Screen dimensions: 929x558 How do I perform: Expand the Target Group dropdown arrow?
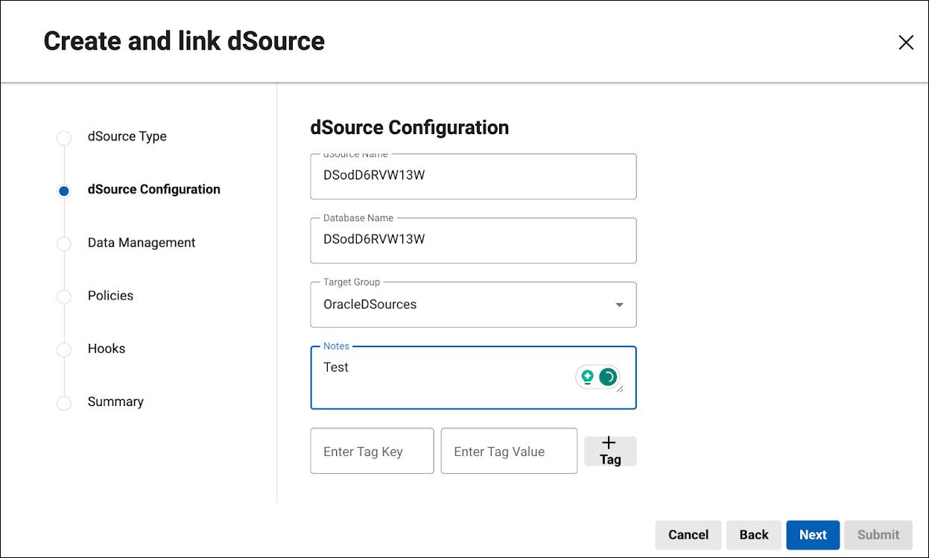(x=619, y=305)
